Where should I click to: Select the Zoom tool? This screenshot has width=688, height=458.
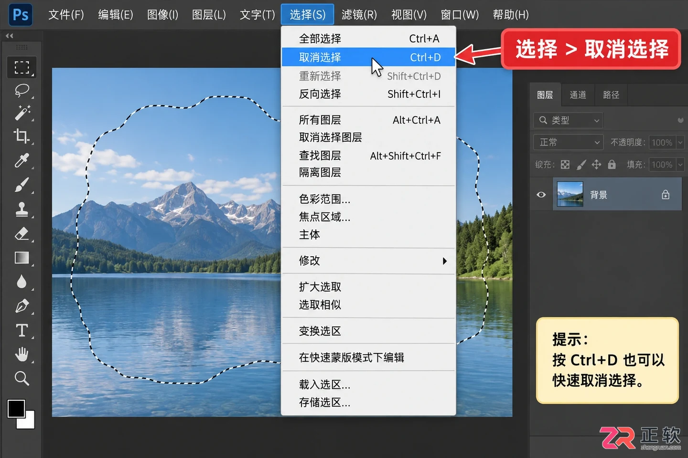coord(21,378)
